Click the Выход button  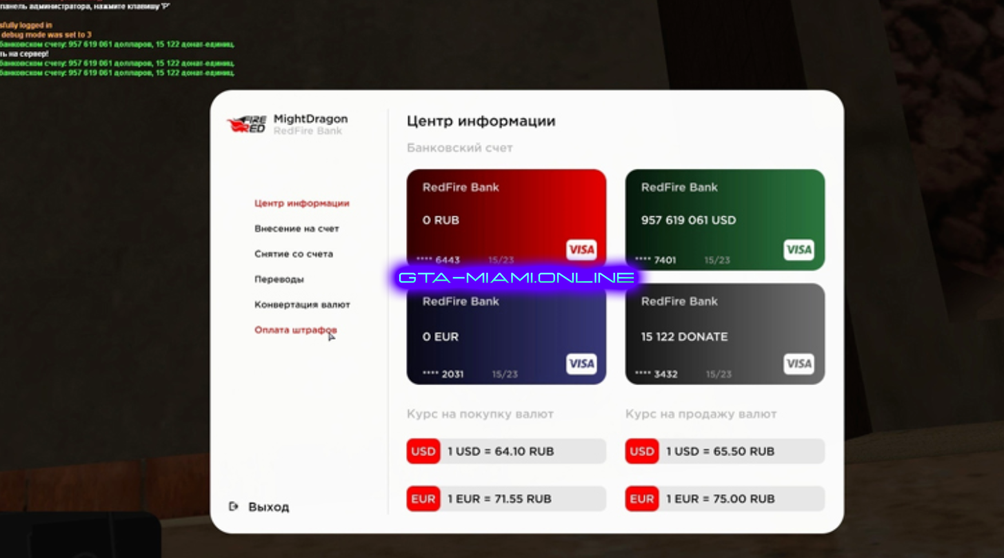tap(268, 506)
